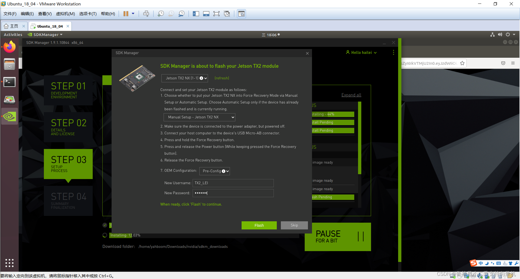Open the clock showing 18:06
This screenshot has width=520, height=279.
[271, 35]
